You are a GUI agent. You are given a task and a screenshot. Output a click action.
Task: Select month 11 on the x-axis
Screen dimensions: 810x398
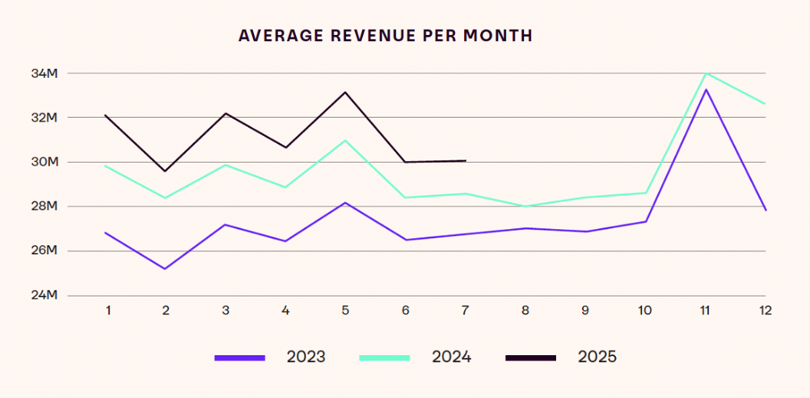point(704,311)
